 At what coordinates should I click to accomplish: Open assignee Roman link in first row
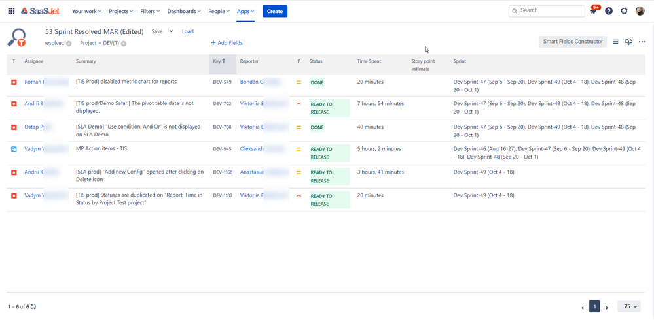point(34,82)
